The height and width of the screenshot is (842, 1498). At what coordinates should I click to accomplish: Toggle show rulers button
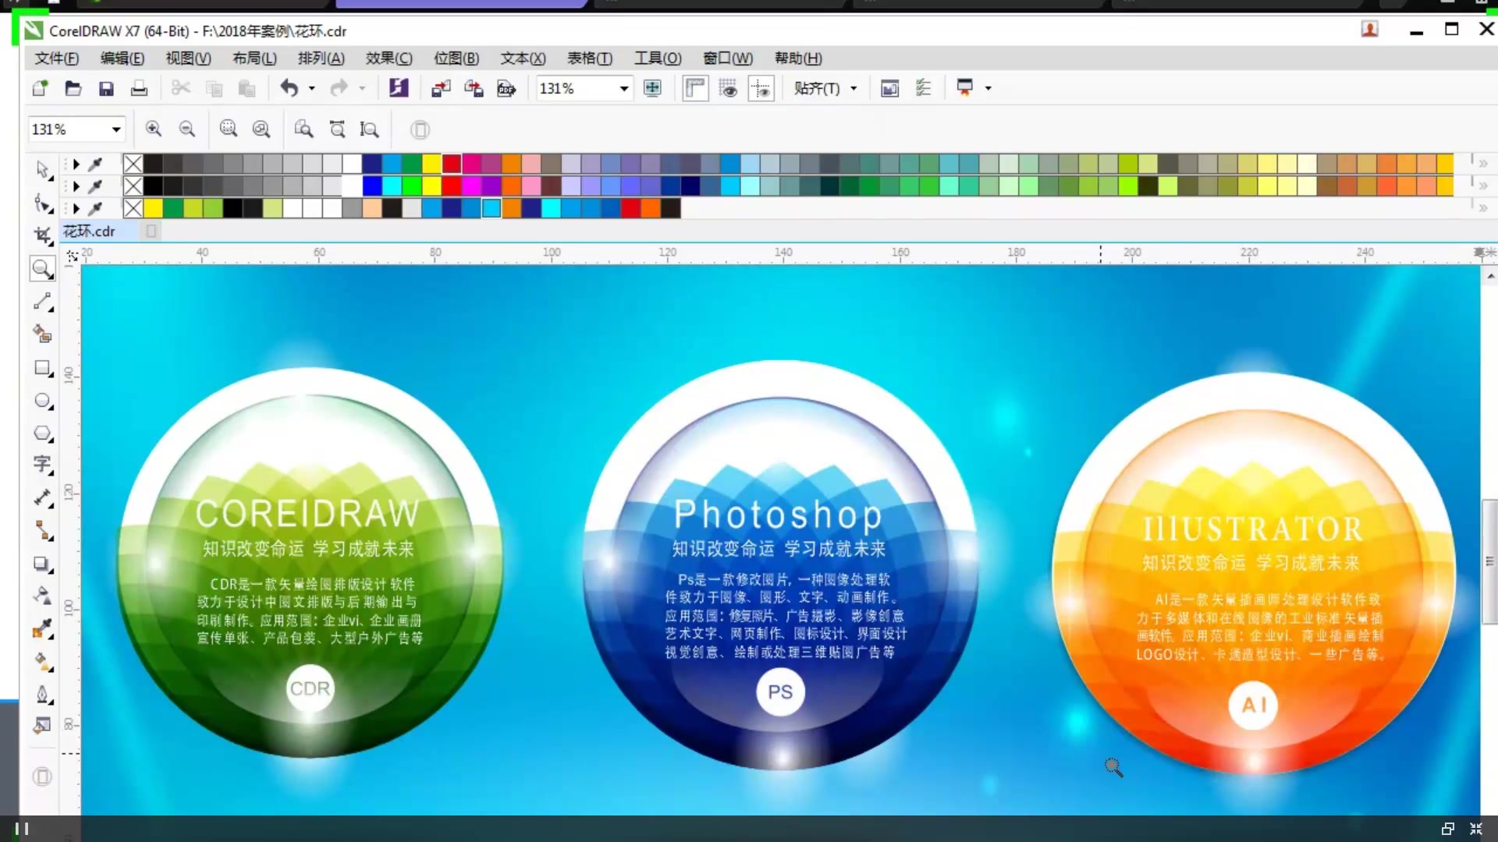pyautogui.click(x=694, y=89)
